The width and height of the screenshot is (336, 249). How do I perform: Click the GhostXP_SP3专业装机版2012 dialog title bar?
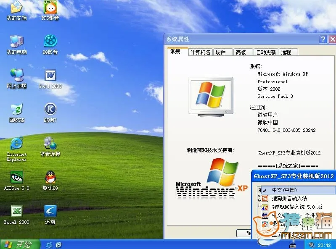pyautogui.click(x=294, y=176)
